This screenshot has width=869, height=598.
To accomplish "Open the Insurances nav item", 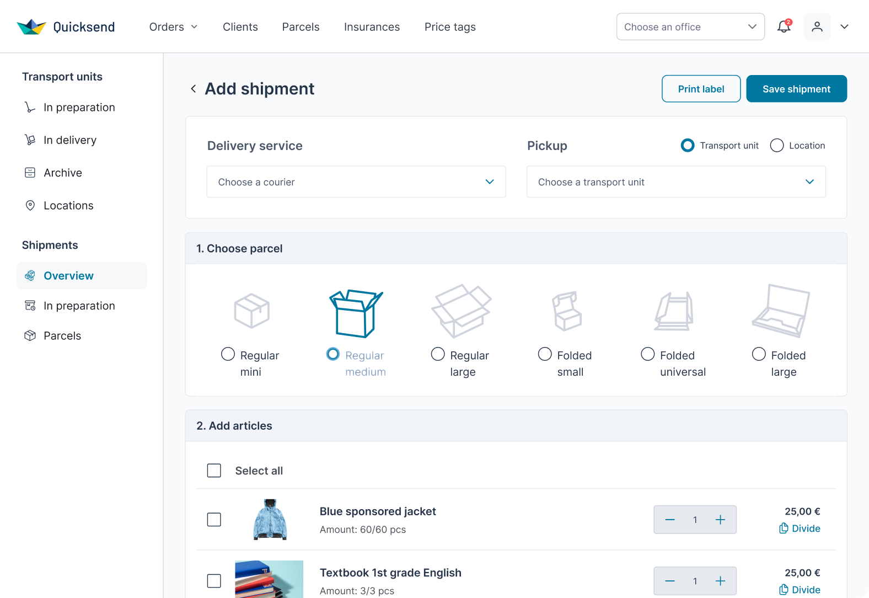I will coord(372,27).
